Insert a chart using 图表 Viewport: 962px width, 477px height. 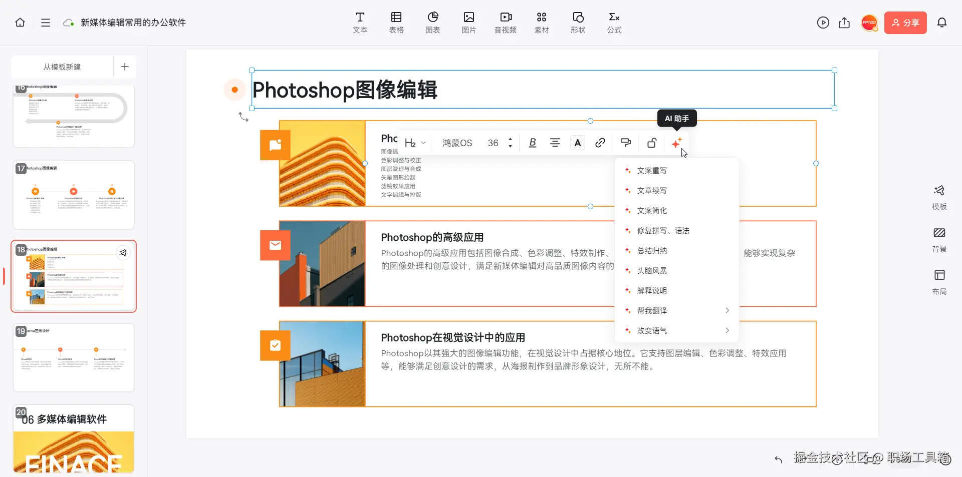tap(433, 23)
